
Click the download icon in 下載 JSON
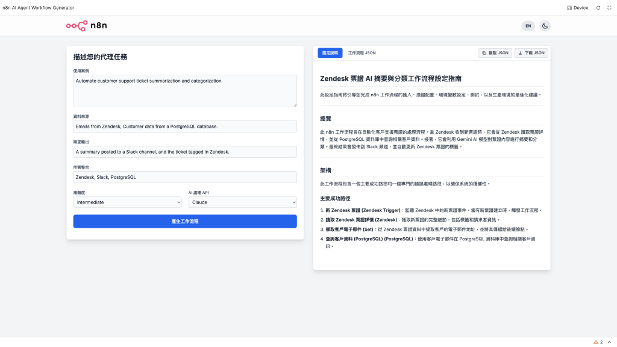(520, 53)
